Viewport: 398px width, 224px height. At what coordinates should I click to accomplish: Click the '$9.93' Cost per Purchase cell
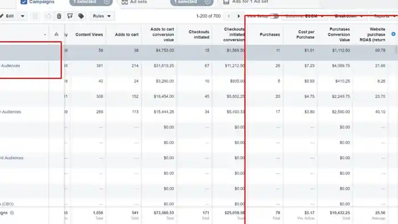(x=309, y=81)
